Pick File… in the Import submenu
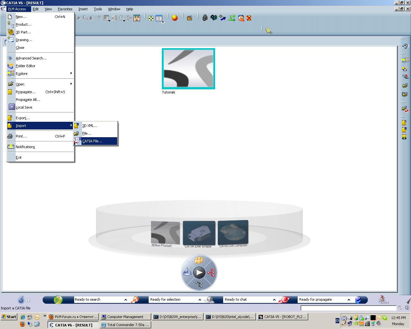 coord(95,133)
